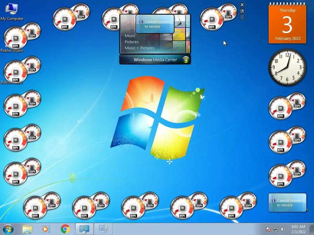Screen dimensions: 314x235
Task: Select Music in Windows Media Center gadget
Action: point(130,35)
